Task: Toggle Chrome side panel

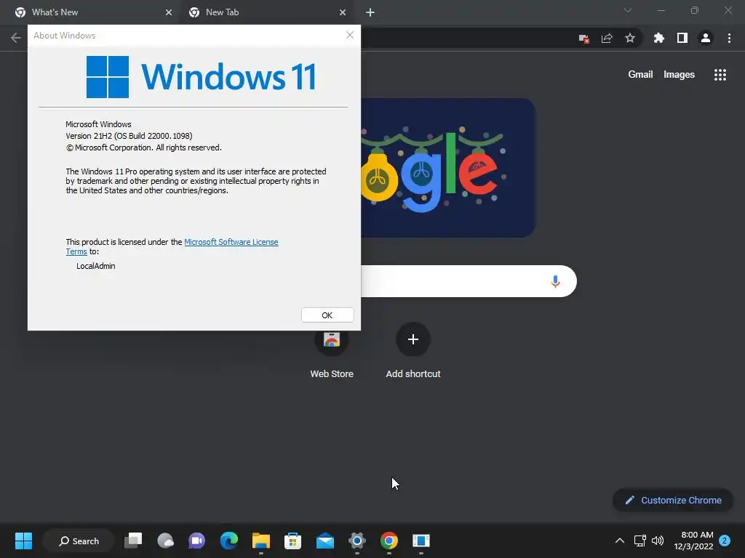Action: (682, 38)
